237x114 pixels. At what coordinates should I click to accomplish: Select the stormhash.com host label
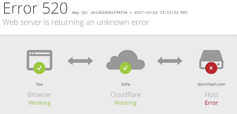coord(211,84)
